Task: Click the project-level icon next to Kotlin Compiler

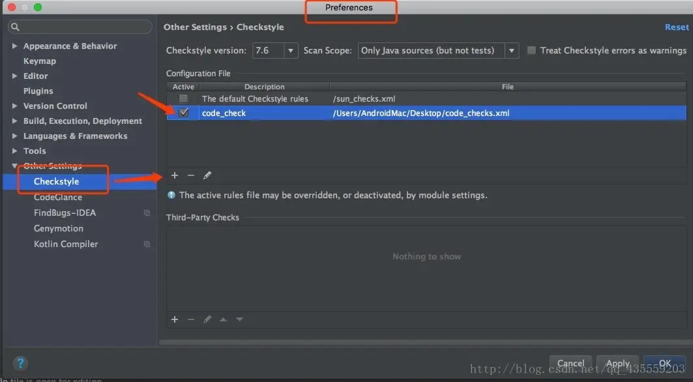Action: coord(147,244)
